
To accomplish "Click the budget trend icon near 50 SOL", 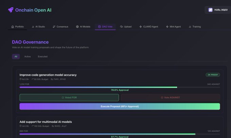I will (32, 79).
